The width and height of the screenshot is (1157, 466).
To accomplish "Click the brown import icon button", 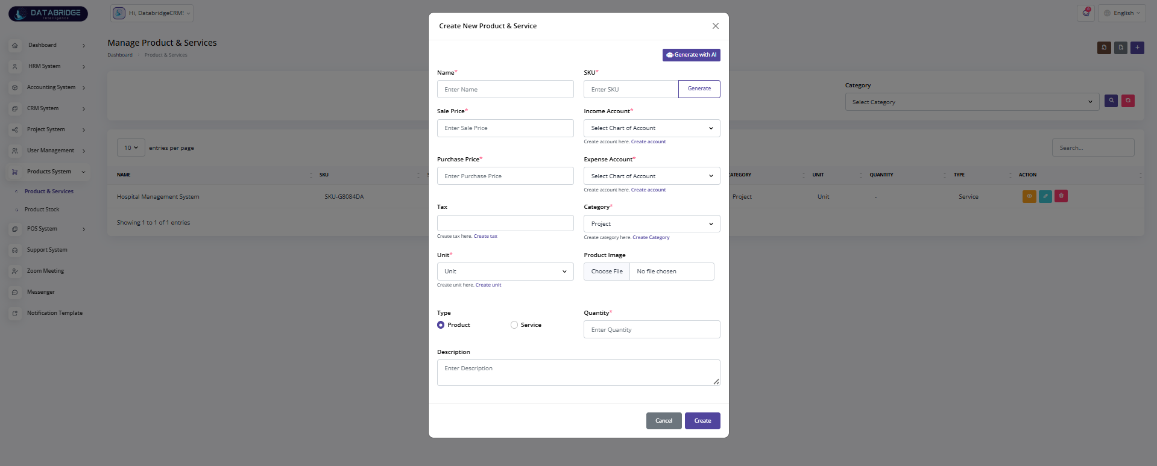I will 1104,48.
